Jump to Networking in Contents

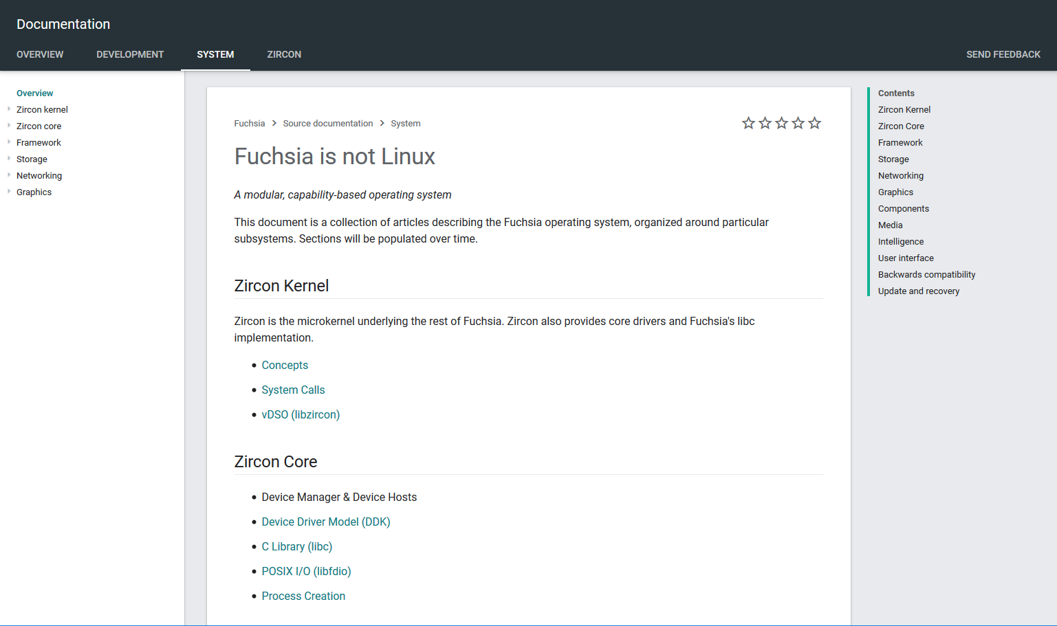click(901, 176)
